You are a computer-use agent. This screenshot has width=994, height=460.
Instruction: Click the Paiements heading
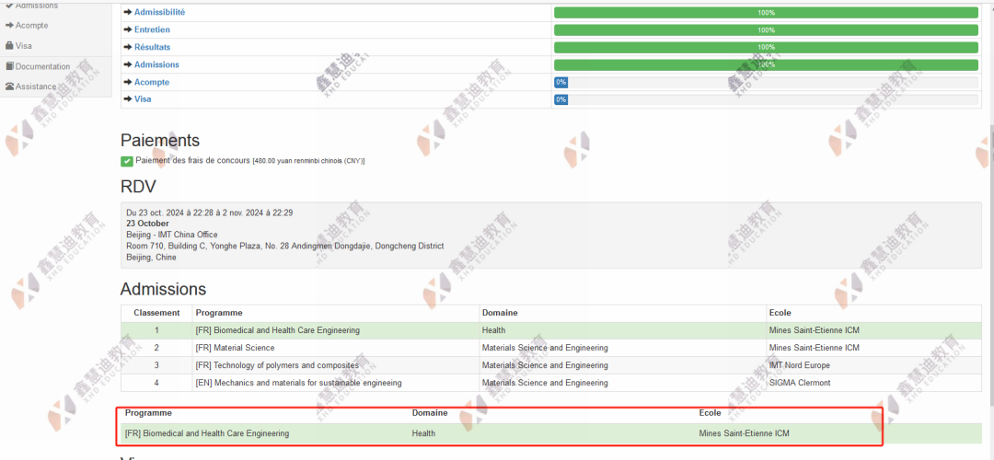(160, 141)
